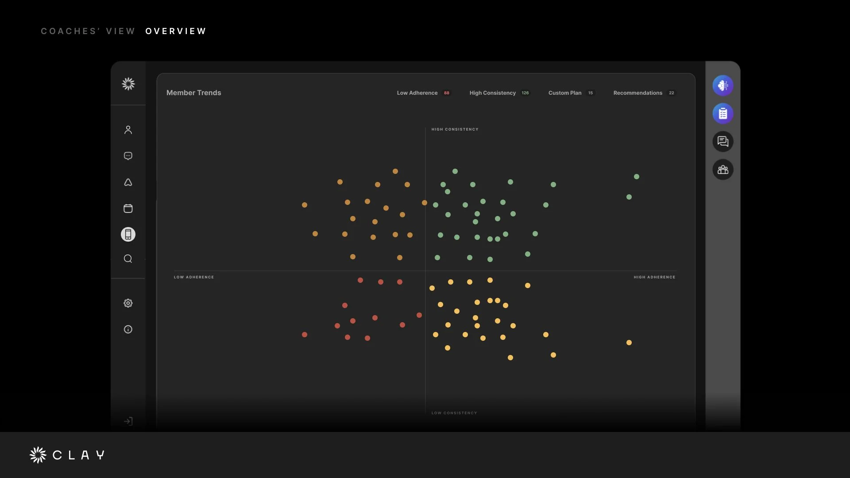
Task: Open the chat bubble sidebar icon
Action: (128, 156)
